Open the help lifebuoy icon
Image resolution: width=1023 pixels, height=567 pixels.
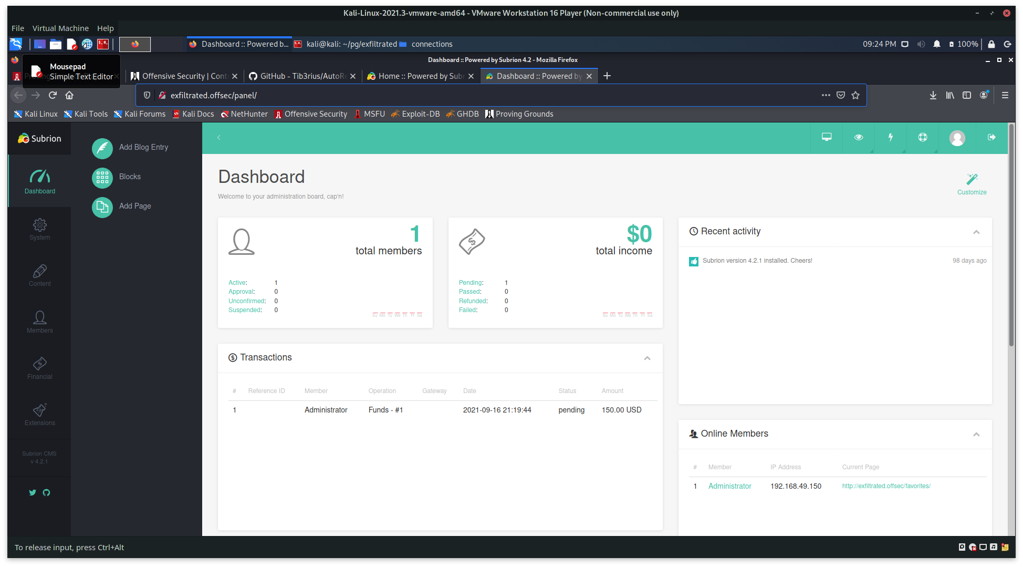coord(923,138)
